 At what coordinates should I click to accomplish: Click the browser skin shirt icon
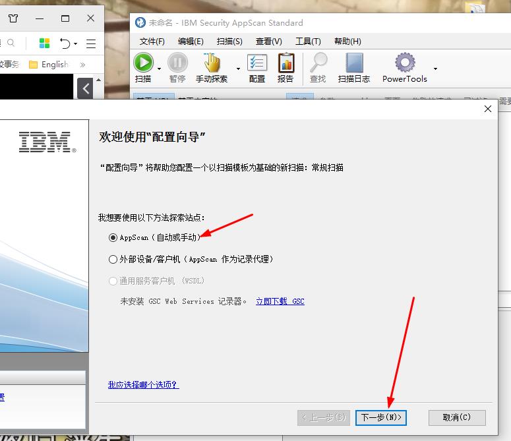(13, 18)
